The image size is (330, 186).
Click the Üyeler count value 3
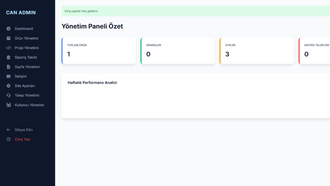pos(227,54)
